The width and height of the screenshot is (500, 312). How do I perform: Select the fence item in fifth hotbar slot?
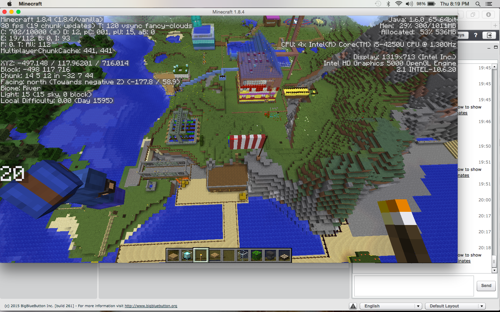(x=229, y=255)
